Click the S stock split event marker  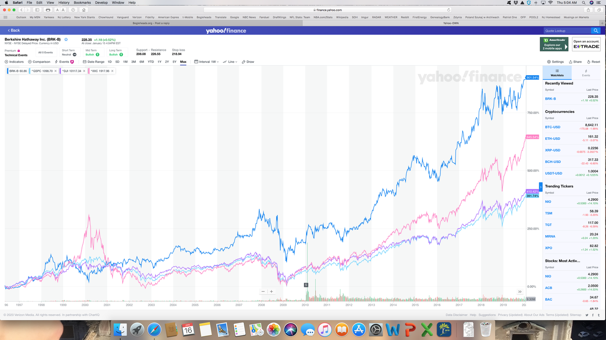[306, 285]
